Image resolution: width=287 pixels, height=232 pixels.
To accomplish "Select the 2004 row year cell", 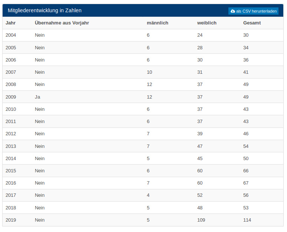I will pyautogui.click(x=11, y=35).
